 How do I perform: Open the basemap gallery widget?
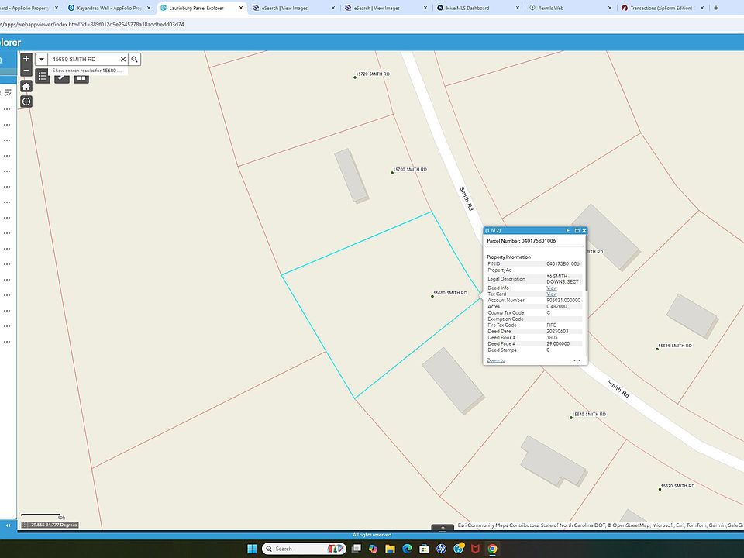[81, 76]
